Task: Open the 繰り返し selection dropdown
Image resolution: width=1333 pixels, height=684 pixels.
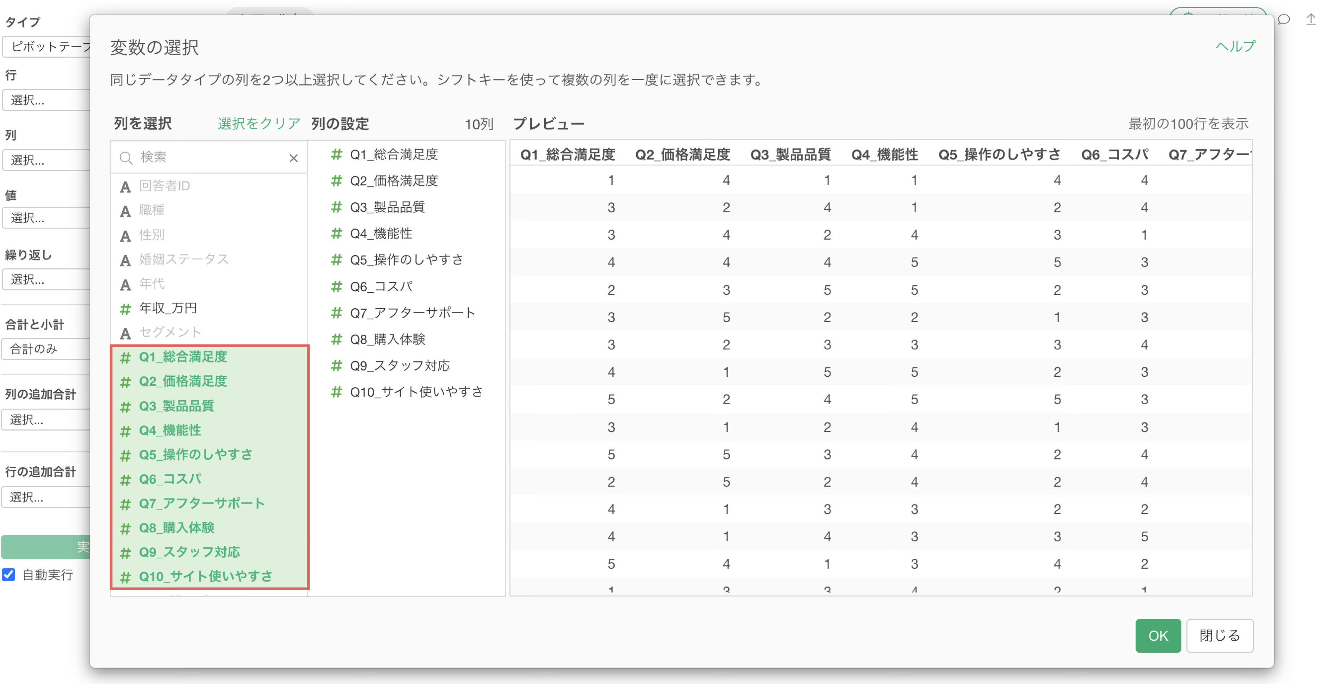Action: 47,280
